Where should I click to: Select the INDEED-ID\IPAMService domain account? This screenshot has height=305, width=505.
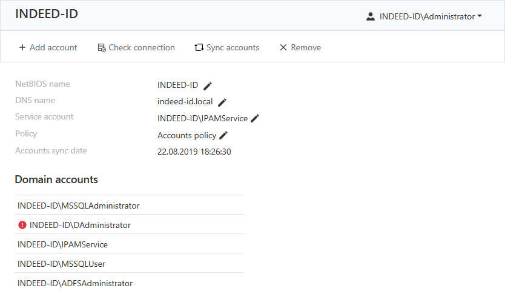pyautogui.click(x=62, y=244)
